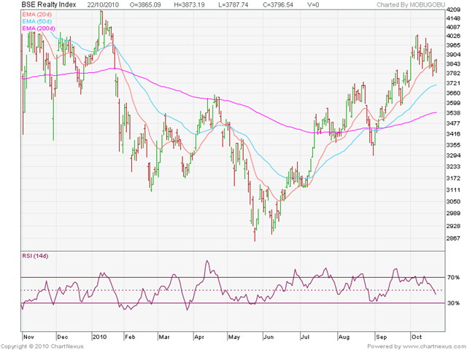Click the 70% RSI level label
467x350 pixels.
pyautogui.click(x=453, y=277)
